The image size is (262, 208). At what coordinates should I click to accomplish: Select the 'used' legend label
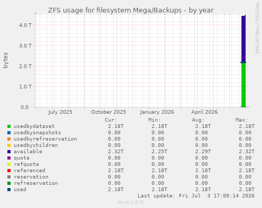[20, 190]
